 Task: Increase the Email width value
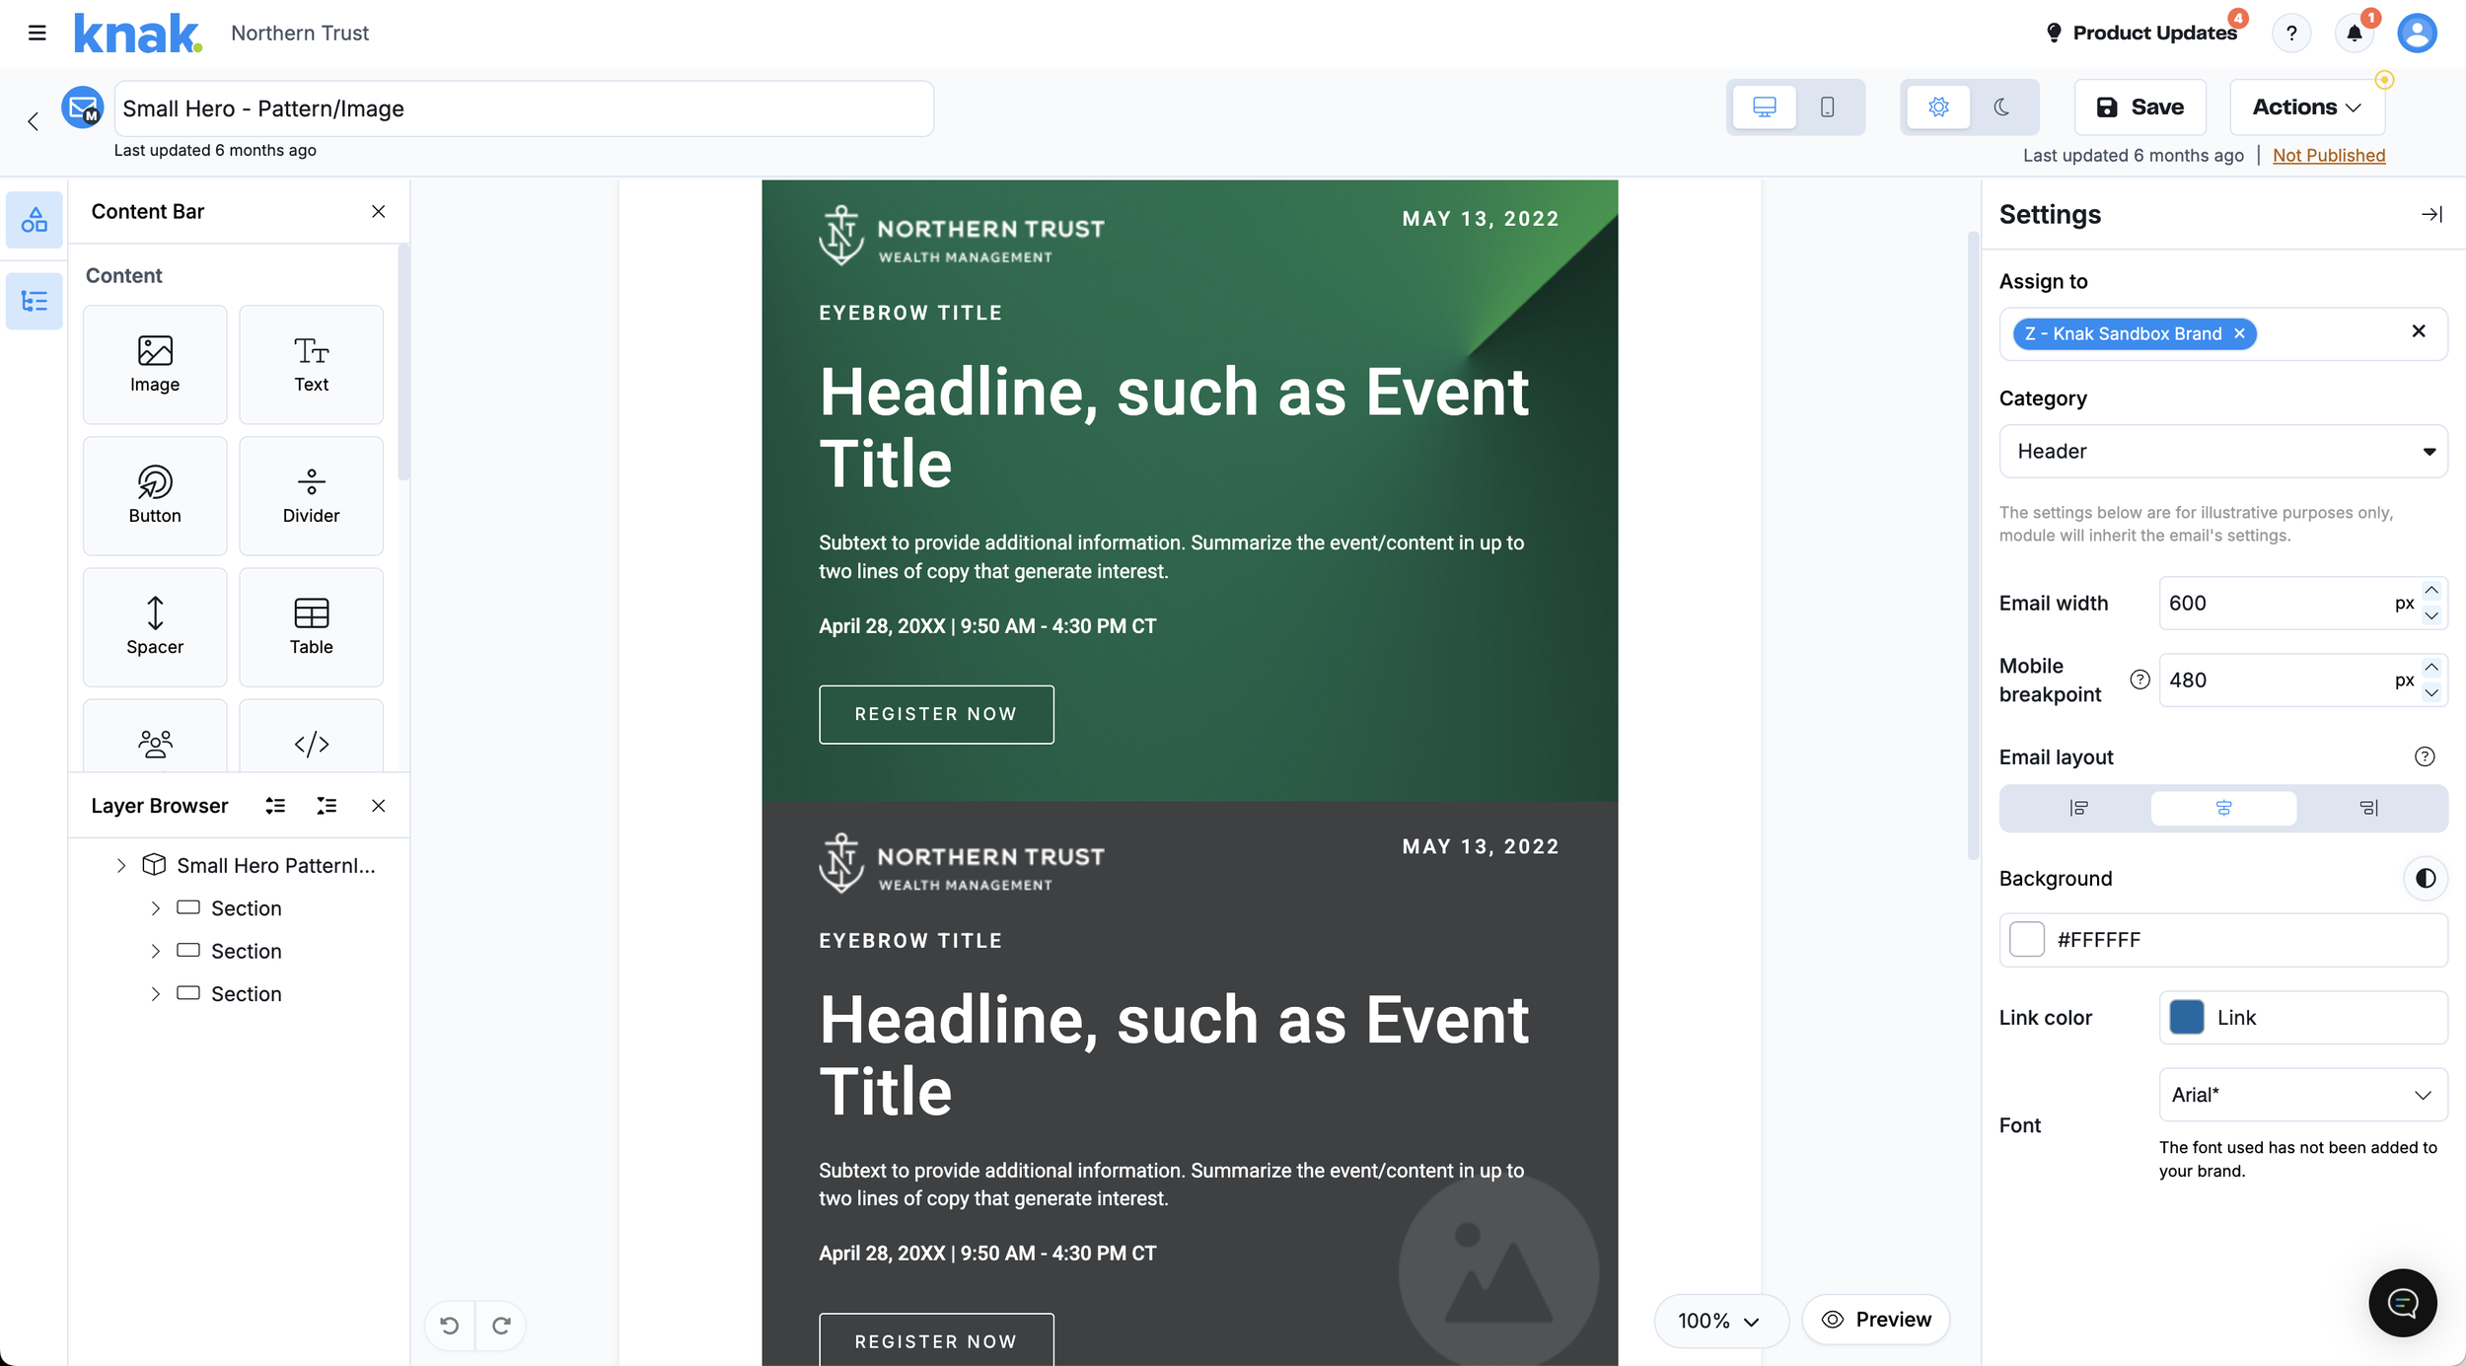tap(2431, 591)
